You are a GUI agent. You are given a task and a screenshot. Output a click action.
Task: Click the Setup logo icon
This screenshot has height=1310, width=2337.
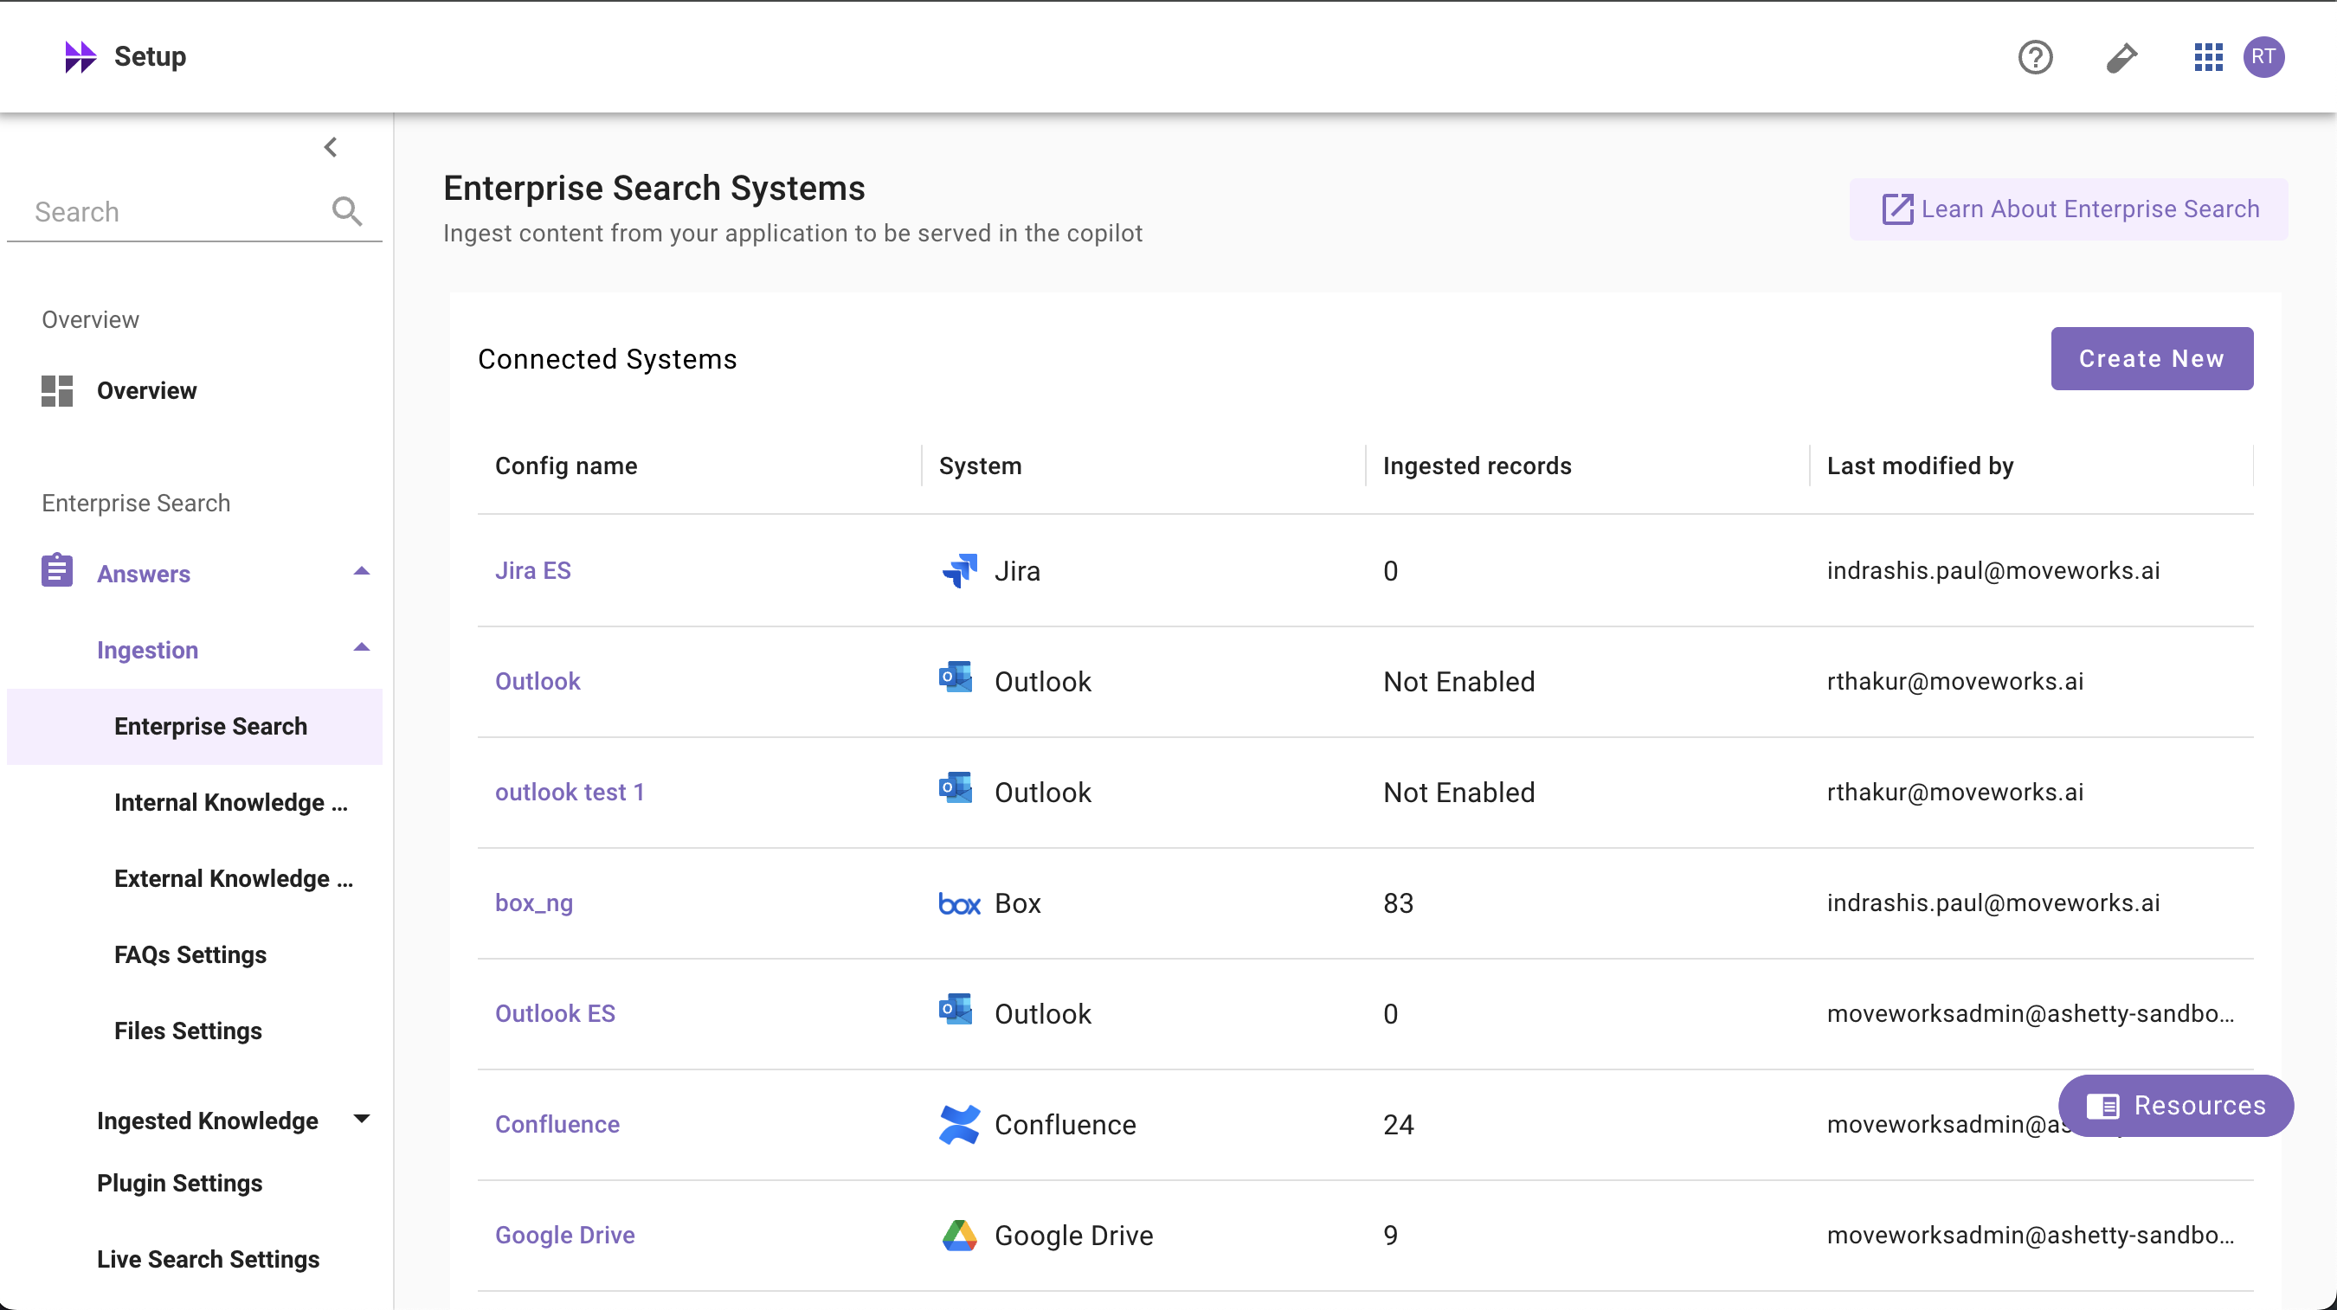pos(80,57)
